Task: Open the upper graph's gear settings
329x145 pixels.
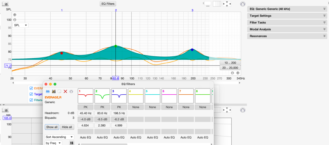Action: point(243,4)
